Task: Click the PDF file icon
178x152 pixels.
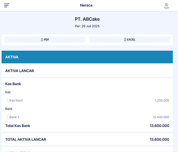Action: pos(42,40)
